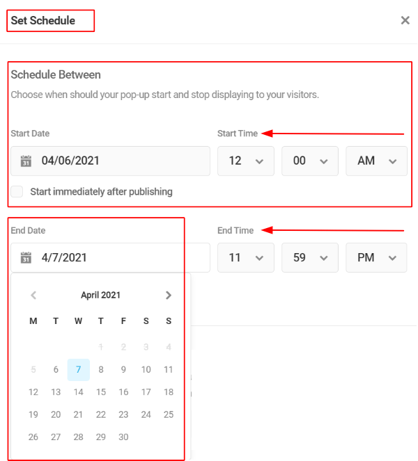The height and width of the screenshot is (461, 418).
Task: Click the April 2021 month header
Action: pos(101,296)
